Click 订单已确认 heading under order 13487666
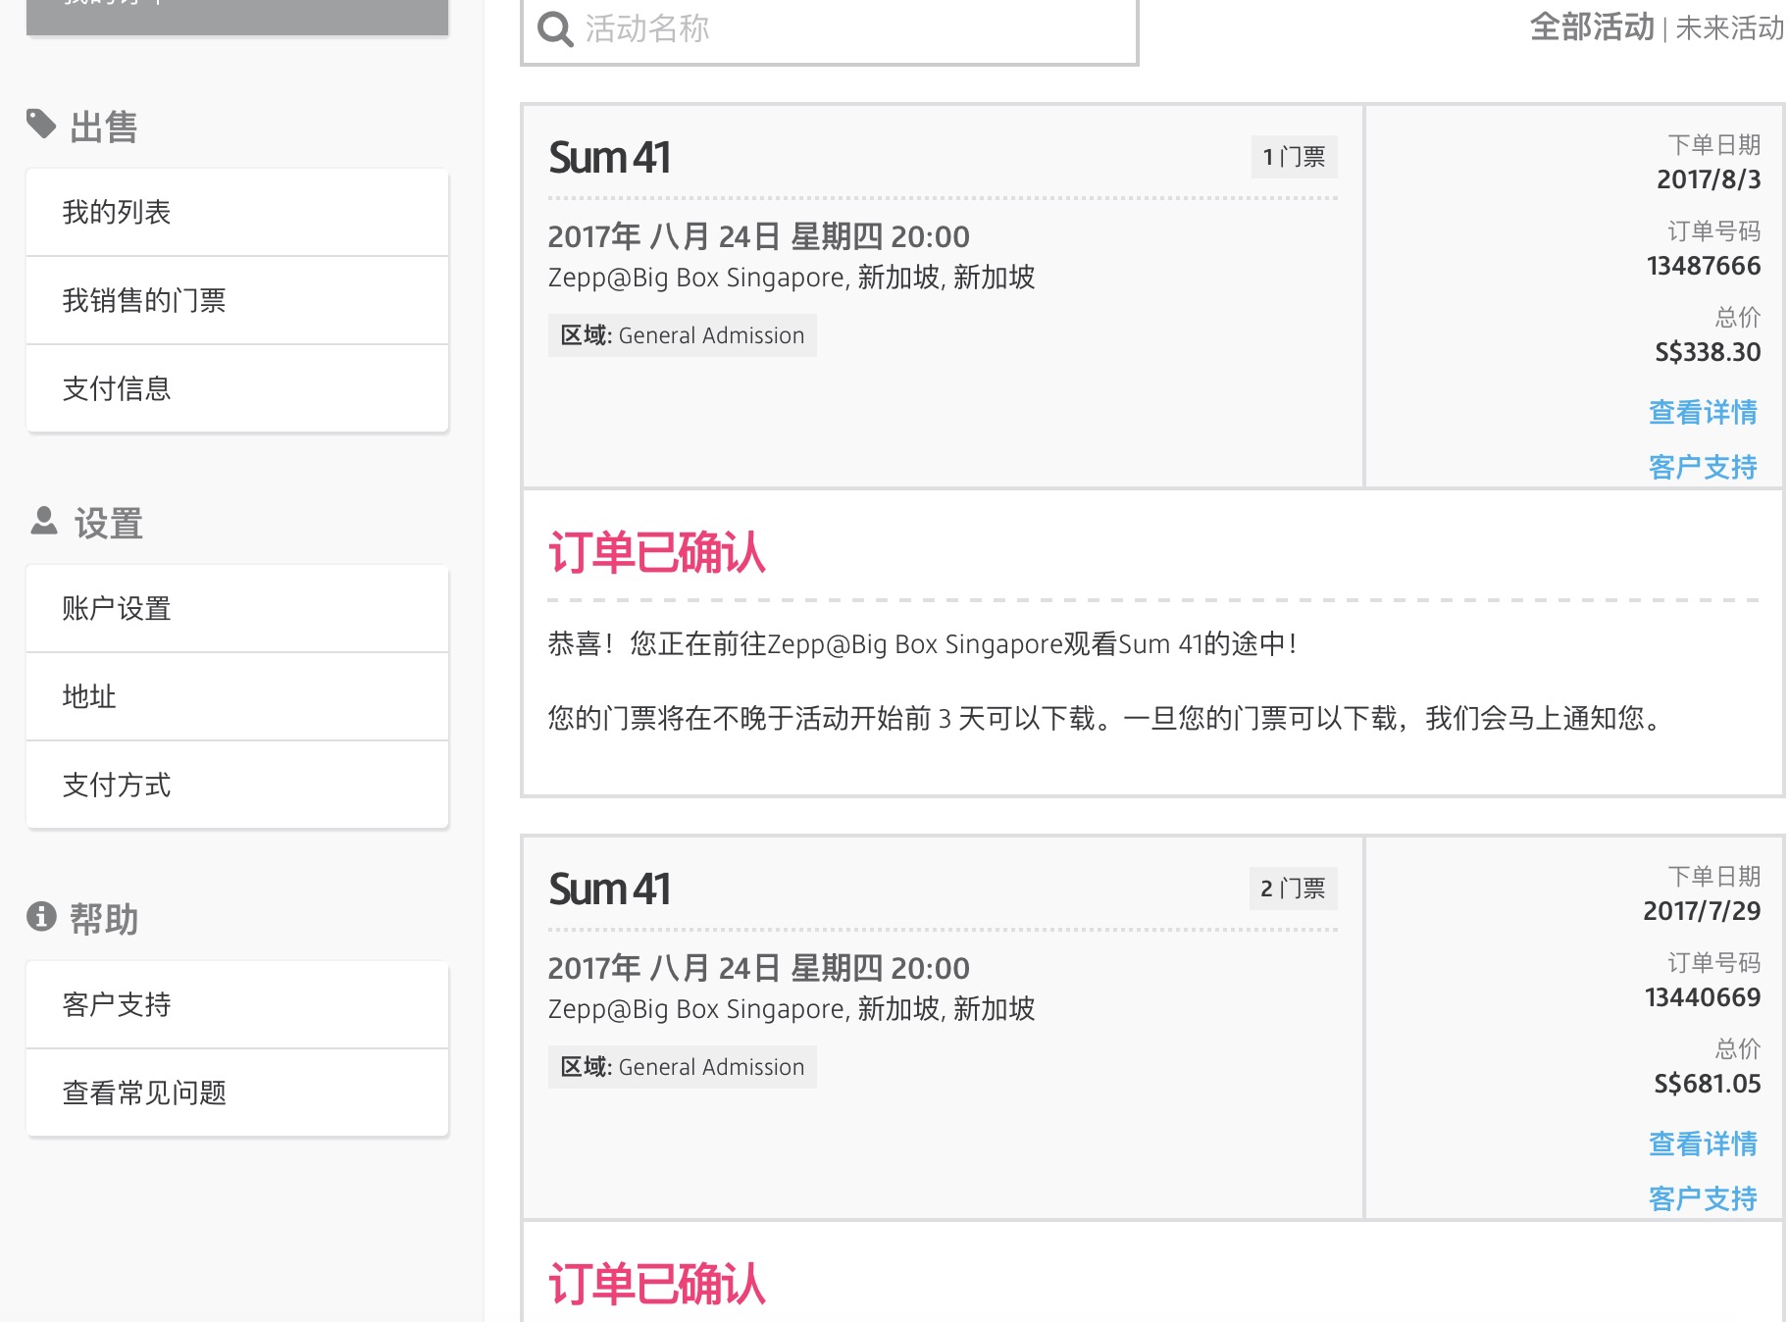 click(x=657, y=553)
